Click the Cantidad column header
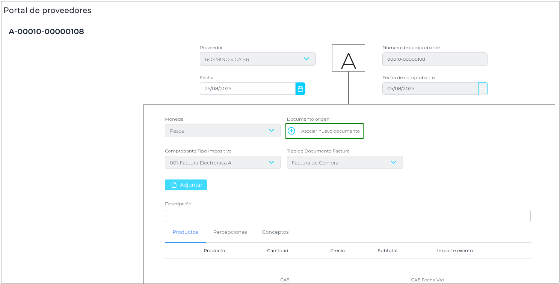 point(278,251)
